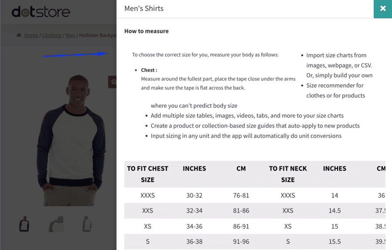Viewport: 392px width, 250px height.
Task: Open the Men breadcrumb link
Action: [x=70, y=35]
